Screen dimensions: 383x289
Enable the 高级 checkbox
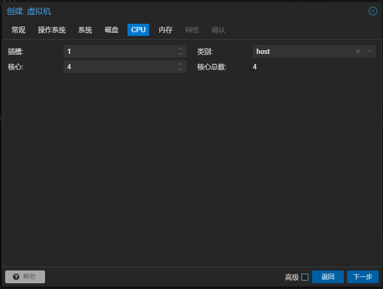(x=305, y=277)
